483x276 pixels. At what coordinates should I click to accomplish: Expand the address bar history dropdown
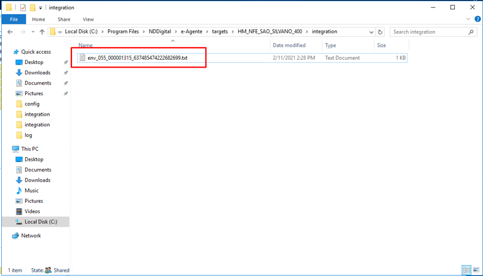(x=371, y=32)
